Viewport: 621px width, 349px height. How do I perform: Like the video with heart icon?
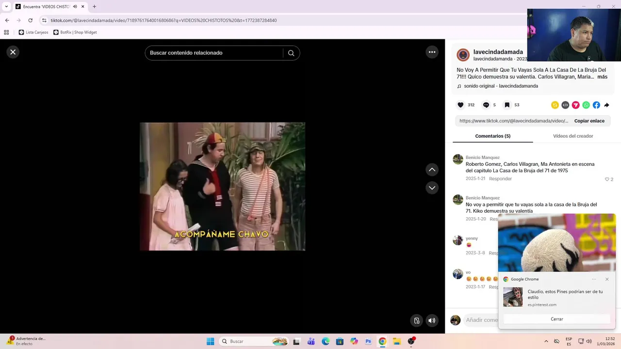(x=460, y=105)
